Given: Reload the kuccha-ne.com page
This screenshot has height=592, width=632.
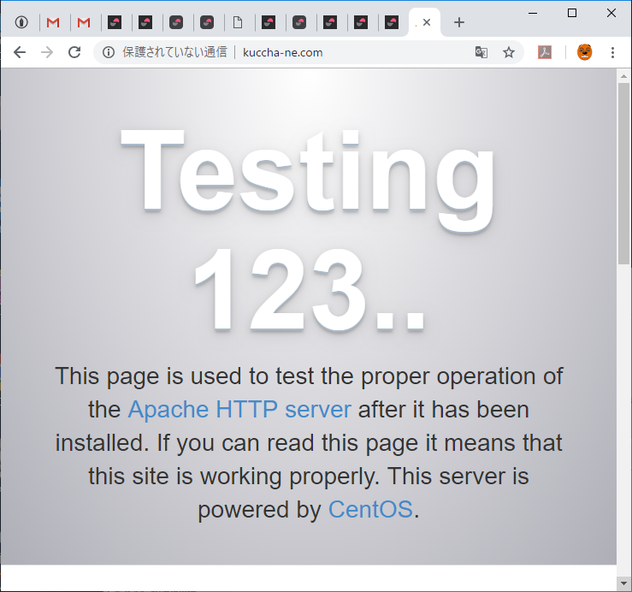Looking at the screenshot, I should (x=74, y=52).
